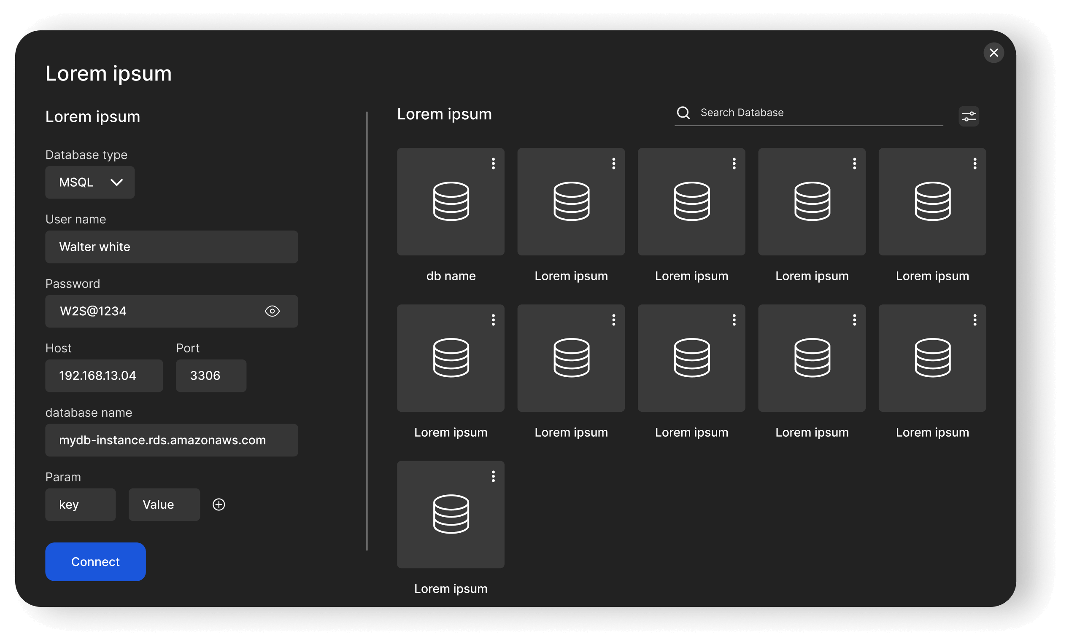1069x644 pixels.
Task: Click database icon of card right of db name
Action: [x=571, y=201]
